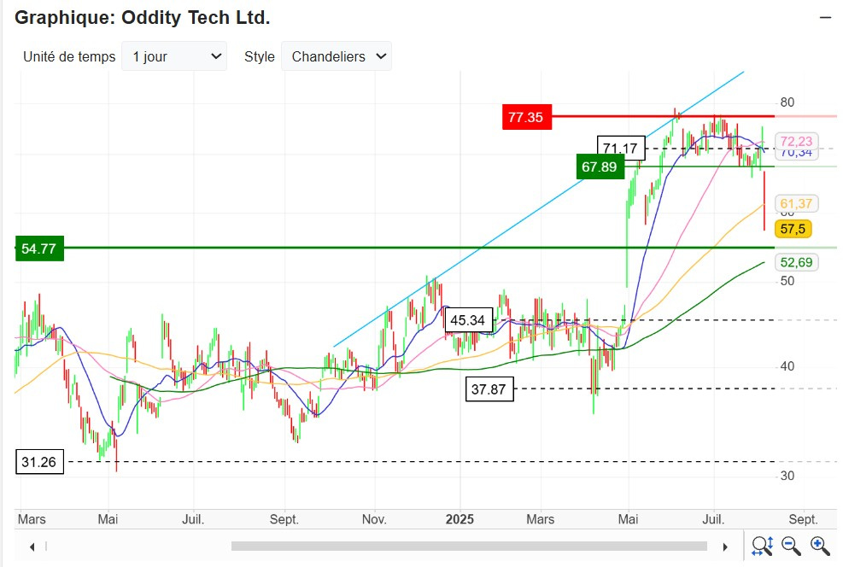Click the yellow 57,5 current price tag
This screenshot has width=843, height=567.
[x=793, y=229]
